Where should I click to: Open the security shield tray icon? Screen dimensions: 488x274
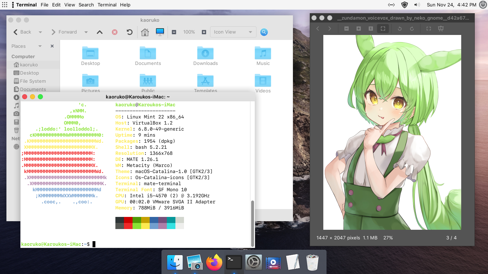click(x=404, y=5)
